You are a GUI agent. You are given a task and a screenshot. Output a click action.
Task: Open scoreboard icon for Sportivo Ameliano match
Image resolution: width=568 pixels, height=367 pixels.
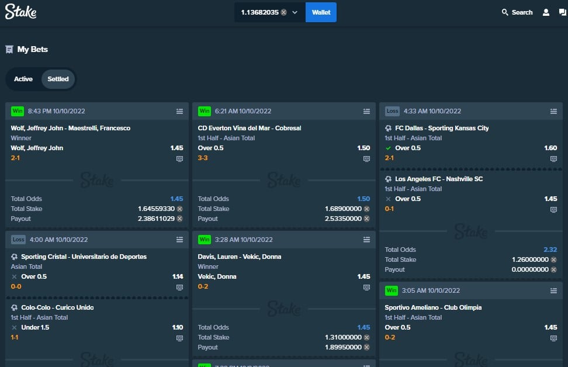click(x=553, y=338)
